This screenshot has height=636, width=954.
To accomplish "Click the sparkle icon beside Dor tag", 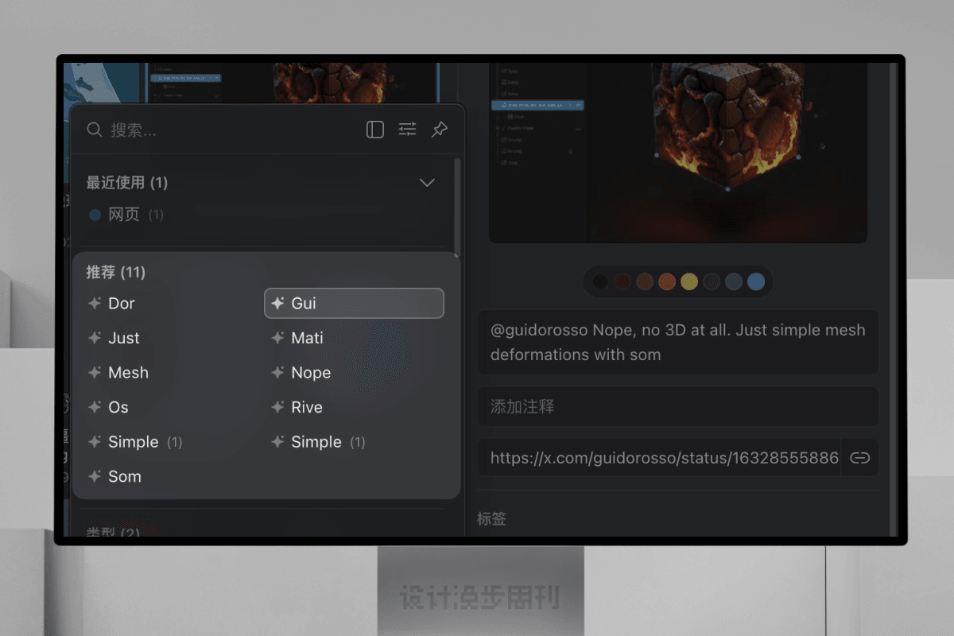I will tap(95, 304).
